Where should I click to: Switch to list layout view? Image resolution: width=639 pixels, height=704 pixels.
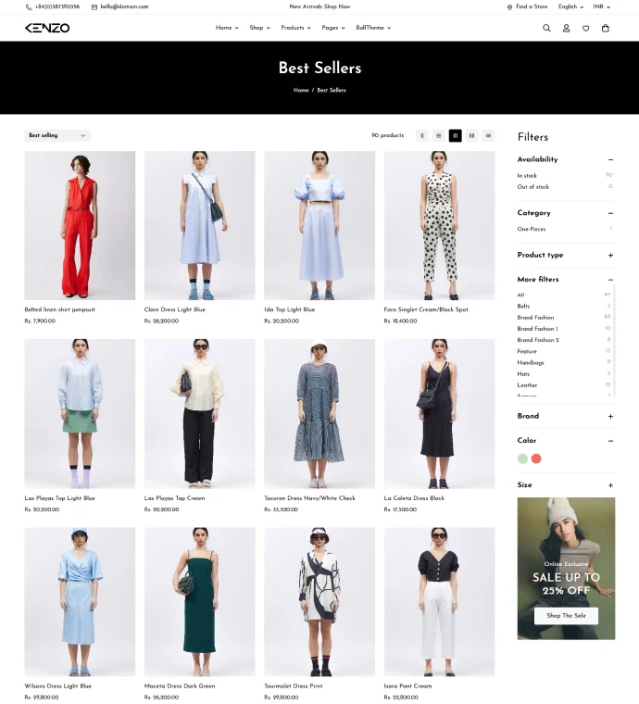click(x=438, y=135)
